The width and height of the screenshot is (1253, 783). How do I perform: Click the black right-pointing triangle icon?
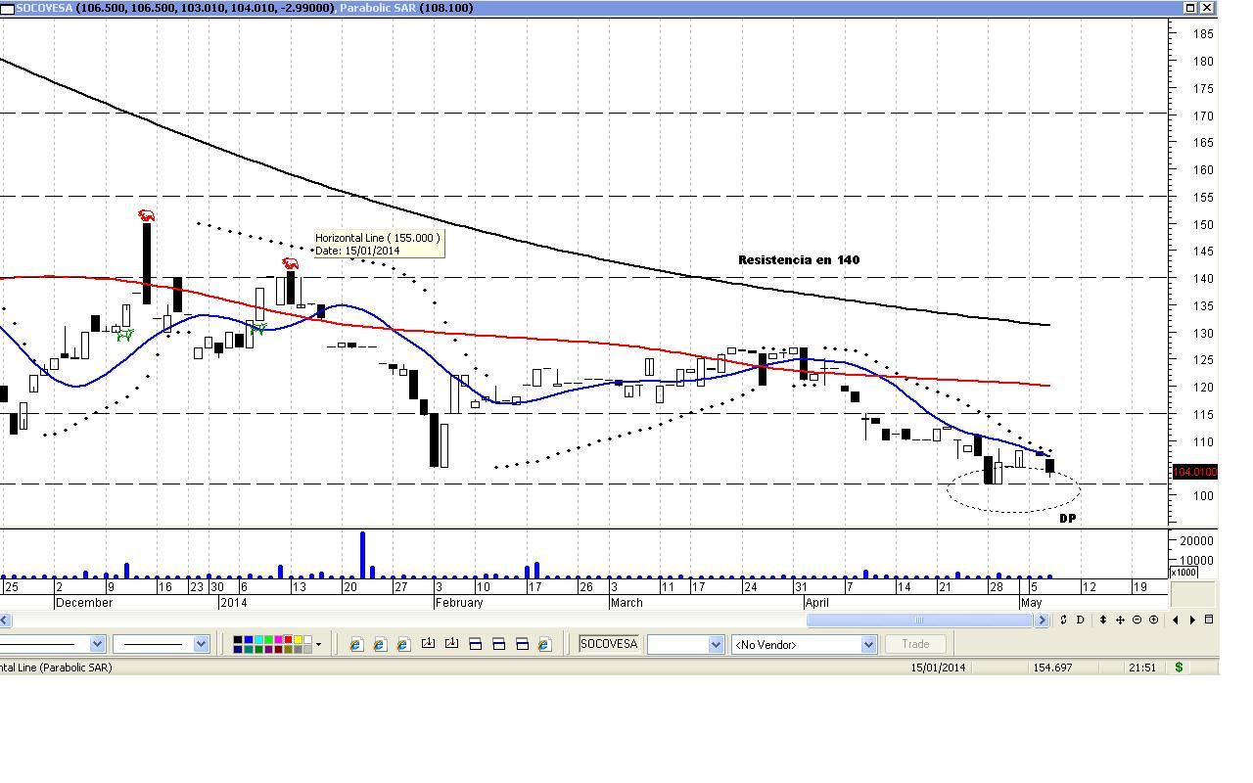pyautogui.click(x=1192, y=620)
